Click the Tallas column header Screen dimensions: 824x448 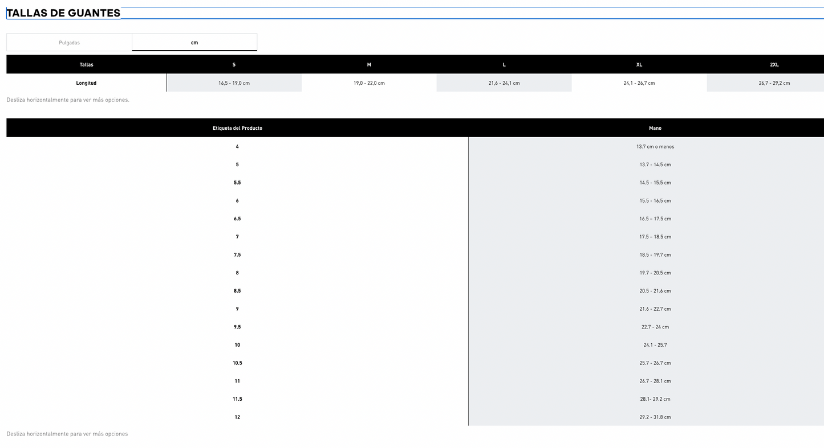(x=86, y=65)
